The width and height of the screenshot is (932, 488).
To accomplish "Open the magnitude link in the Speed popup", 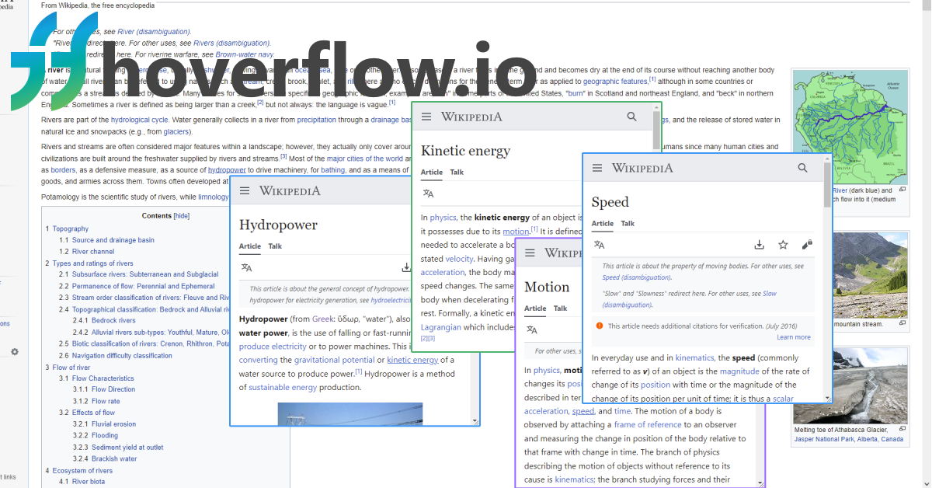I will pos(739,371).
